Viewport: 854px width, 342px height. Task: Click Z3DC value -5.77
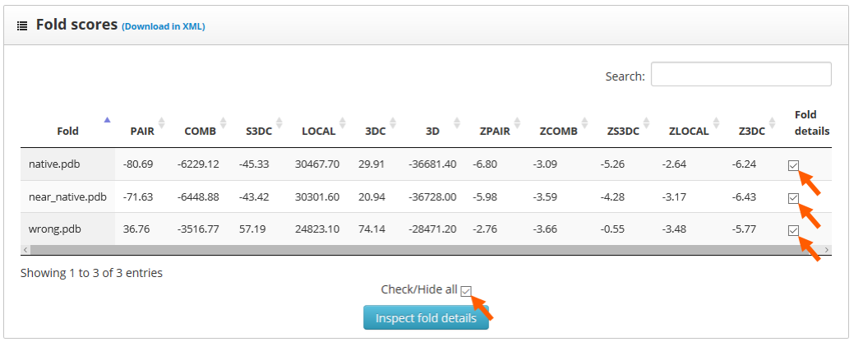click(x=744, y=229)
